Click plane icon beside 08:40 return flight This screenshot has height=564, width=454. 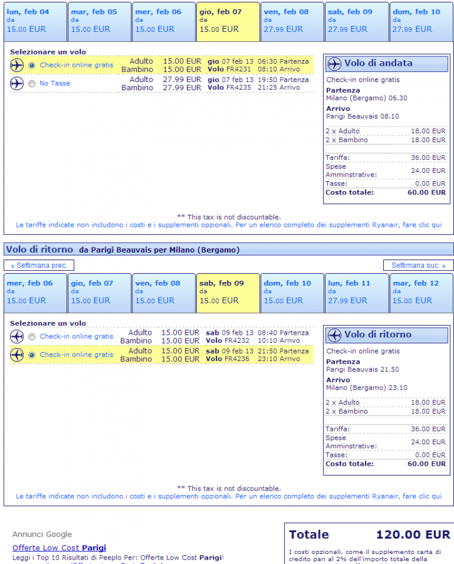[x=17, y=337]
